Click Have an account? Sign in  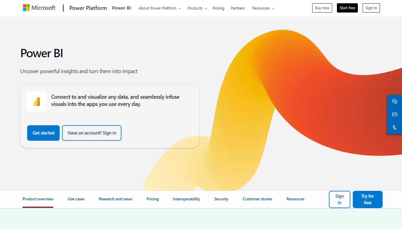click(92, 133)
